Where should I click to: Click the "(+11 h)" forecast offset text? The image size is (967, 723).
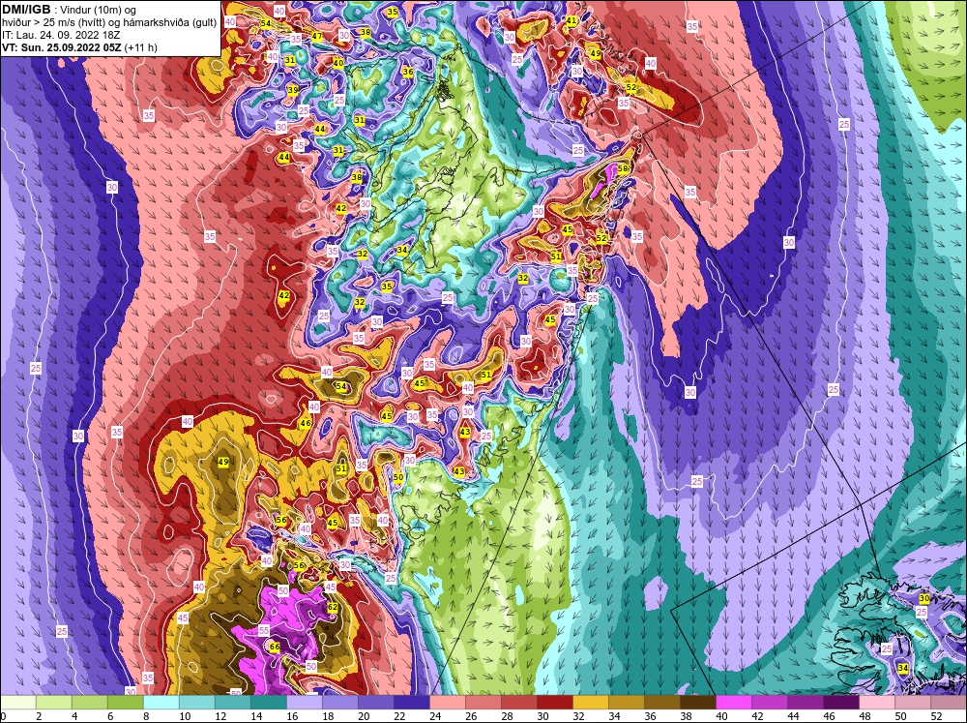140,47
